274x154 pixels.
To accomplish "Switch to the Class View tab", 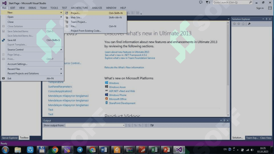I will pos(266,138).
